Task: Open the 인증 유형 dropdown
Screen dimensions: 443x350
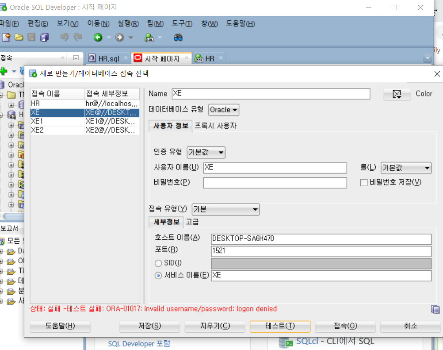Action: tap(206, 152)
